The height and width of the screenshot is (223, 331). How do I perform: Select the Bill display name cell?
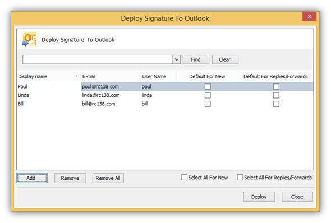(49, 104)
